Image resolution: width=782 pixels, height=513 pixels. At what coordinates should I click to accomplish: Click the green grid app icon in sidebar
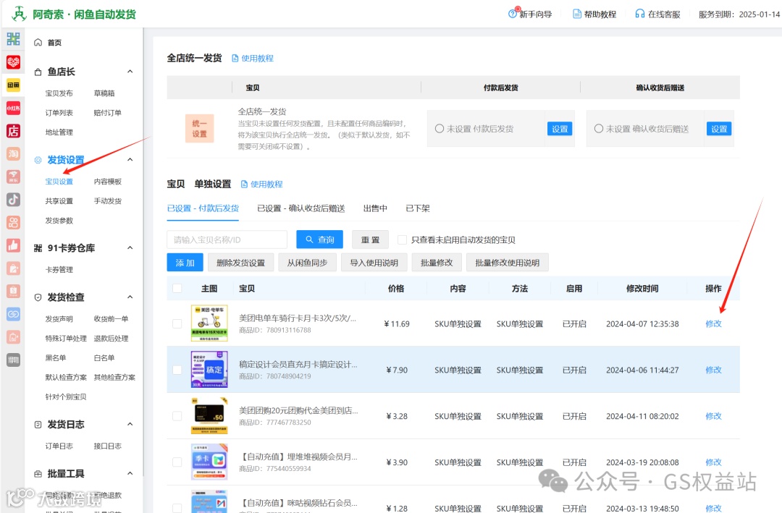(14, 39)
